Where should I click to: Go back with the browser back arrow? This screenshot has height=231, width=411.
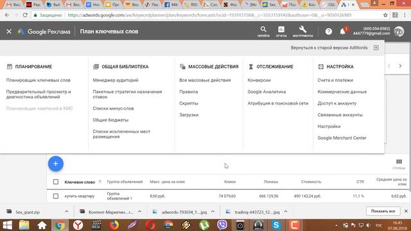coord(7,15)
